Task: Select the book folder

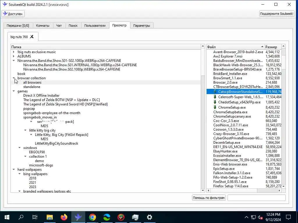Action: click(21, 73)
